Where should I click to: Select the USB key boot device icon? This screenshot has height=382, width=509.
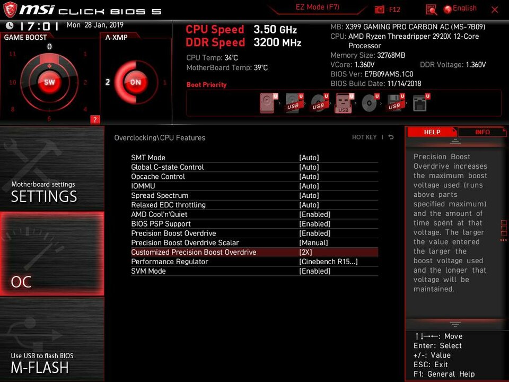coord(344,103)
